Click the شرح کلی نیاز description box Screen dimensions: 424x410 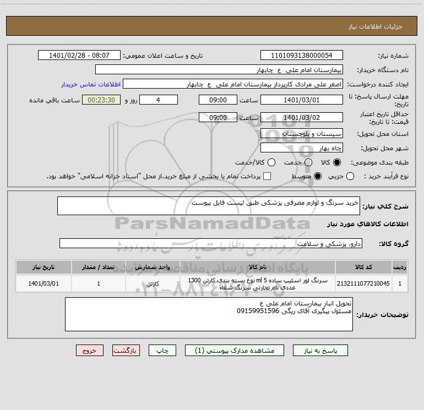209,206
